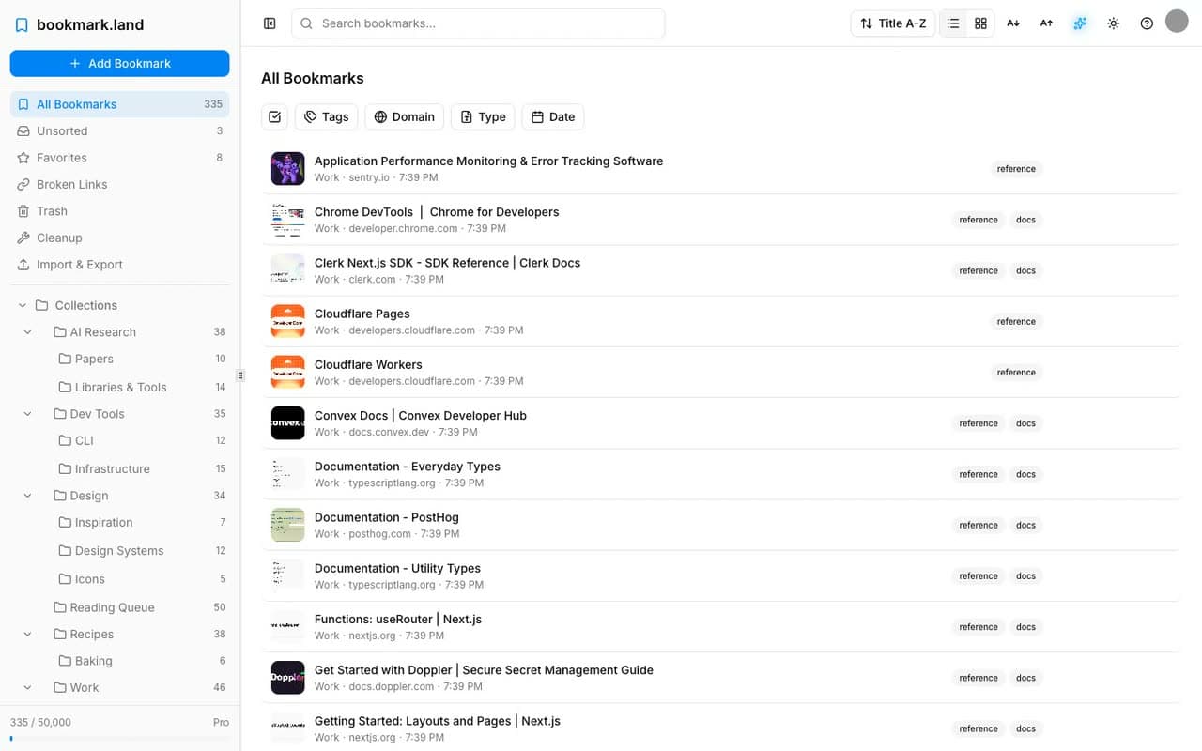1202x751 pixels.
Task: Open the Cleanup tool
Action: [x=119, y=238]
